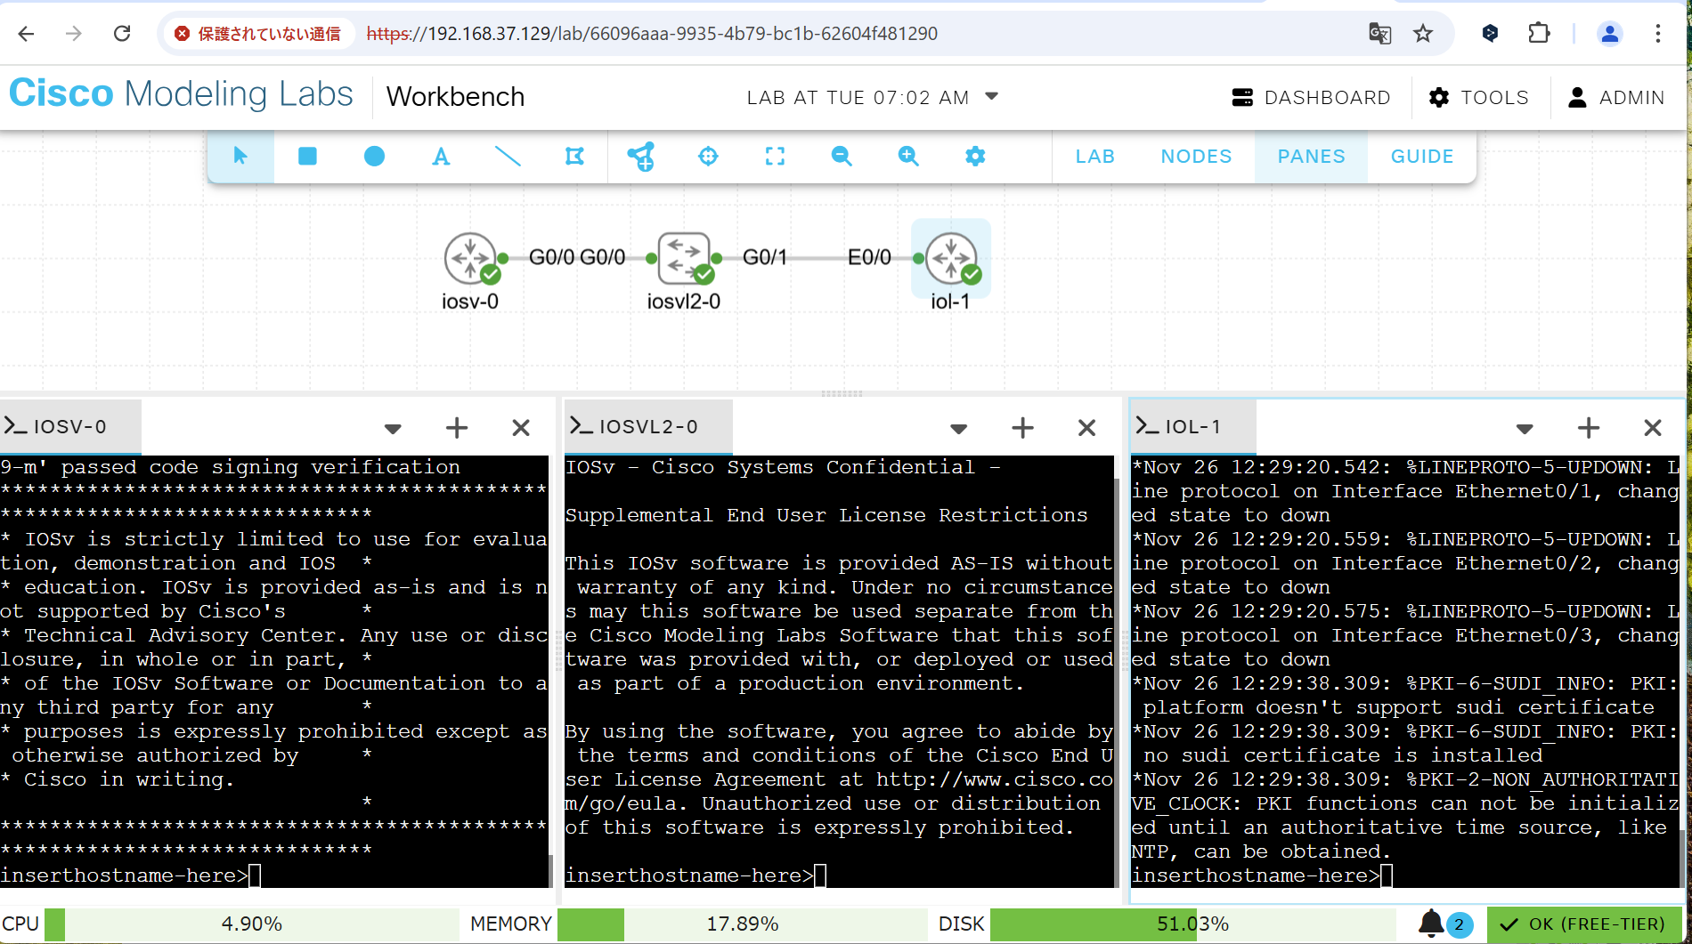The height and width of the screenshot is (944, 1692).
Task: Open the Chrome profile avatar
Action: click(x=1609, y=34)
